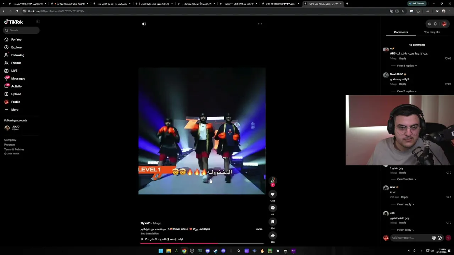454x255 pixels.
Task: Reply to 3bo's comment
Action: (x=403, y=222)
